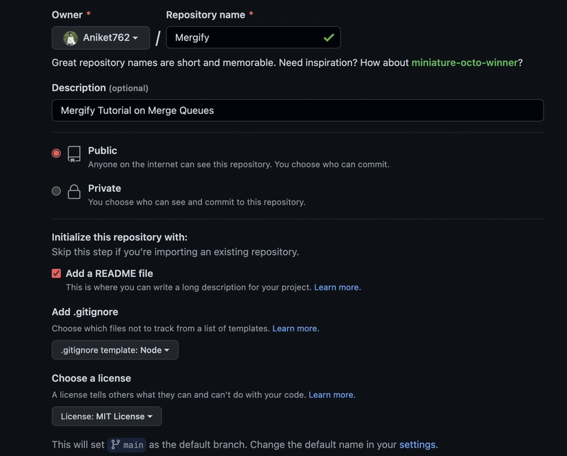The height and width of the screenshot is (456, 567).
Task: Use suggested name miniature-octo-winner
Action: point(464,62)
